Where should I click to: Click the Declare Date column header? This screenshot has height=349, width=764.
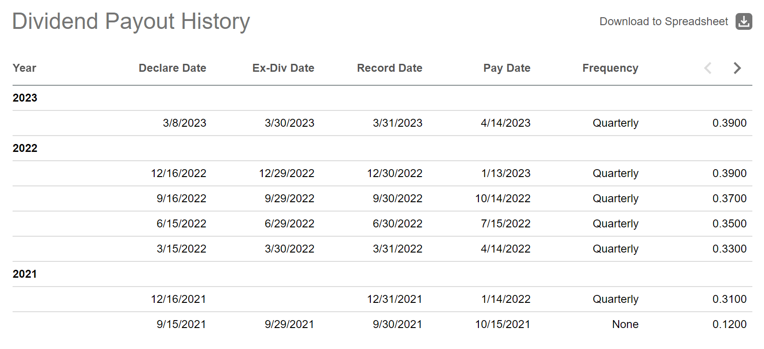[x=172, y=68]
